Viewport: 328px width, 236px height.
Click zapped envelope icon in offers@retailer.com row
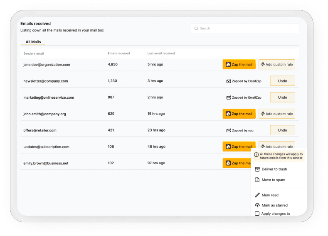coord(228,130)
